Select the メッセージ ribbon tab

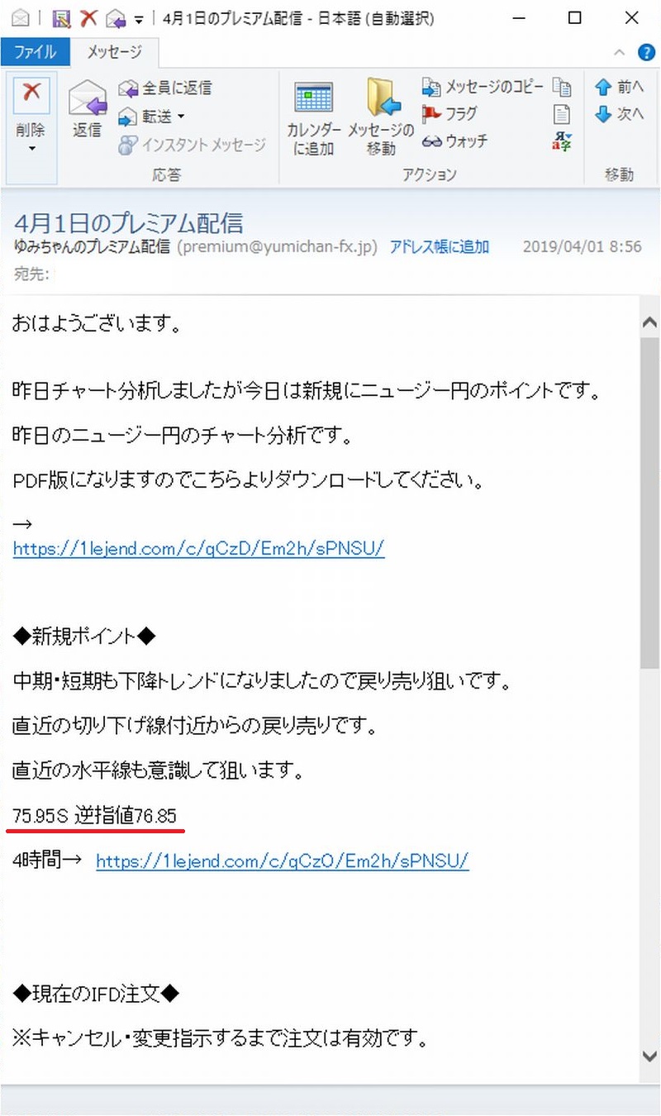114,52
